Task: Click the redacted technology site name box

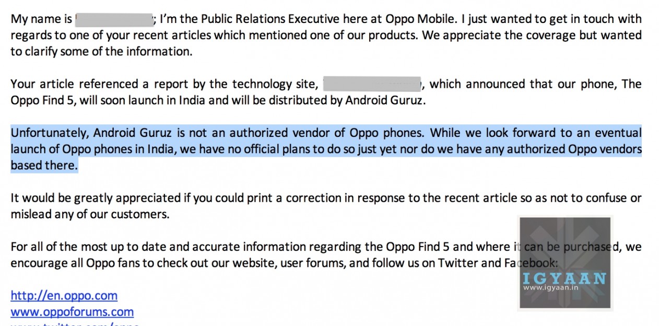Action: pyautogui.click(x=372, y=84)
